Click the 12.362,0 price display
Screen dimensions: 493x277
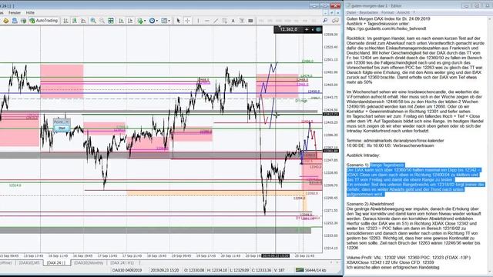click(x=288, y=29)
